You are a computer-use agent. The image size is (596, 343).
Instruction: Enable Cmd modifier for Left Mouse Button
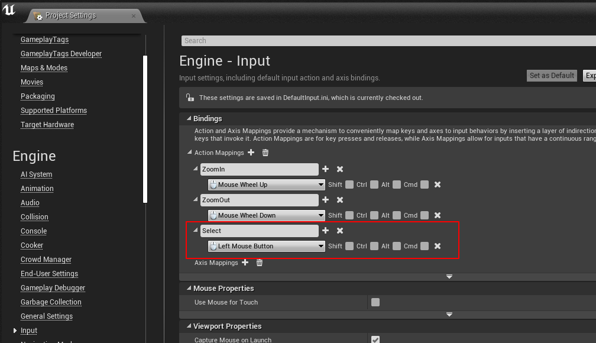(425, 246)
